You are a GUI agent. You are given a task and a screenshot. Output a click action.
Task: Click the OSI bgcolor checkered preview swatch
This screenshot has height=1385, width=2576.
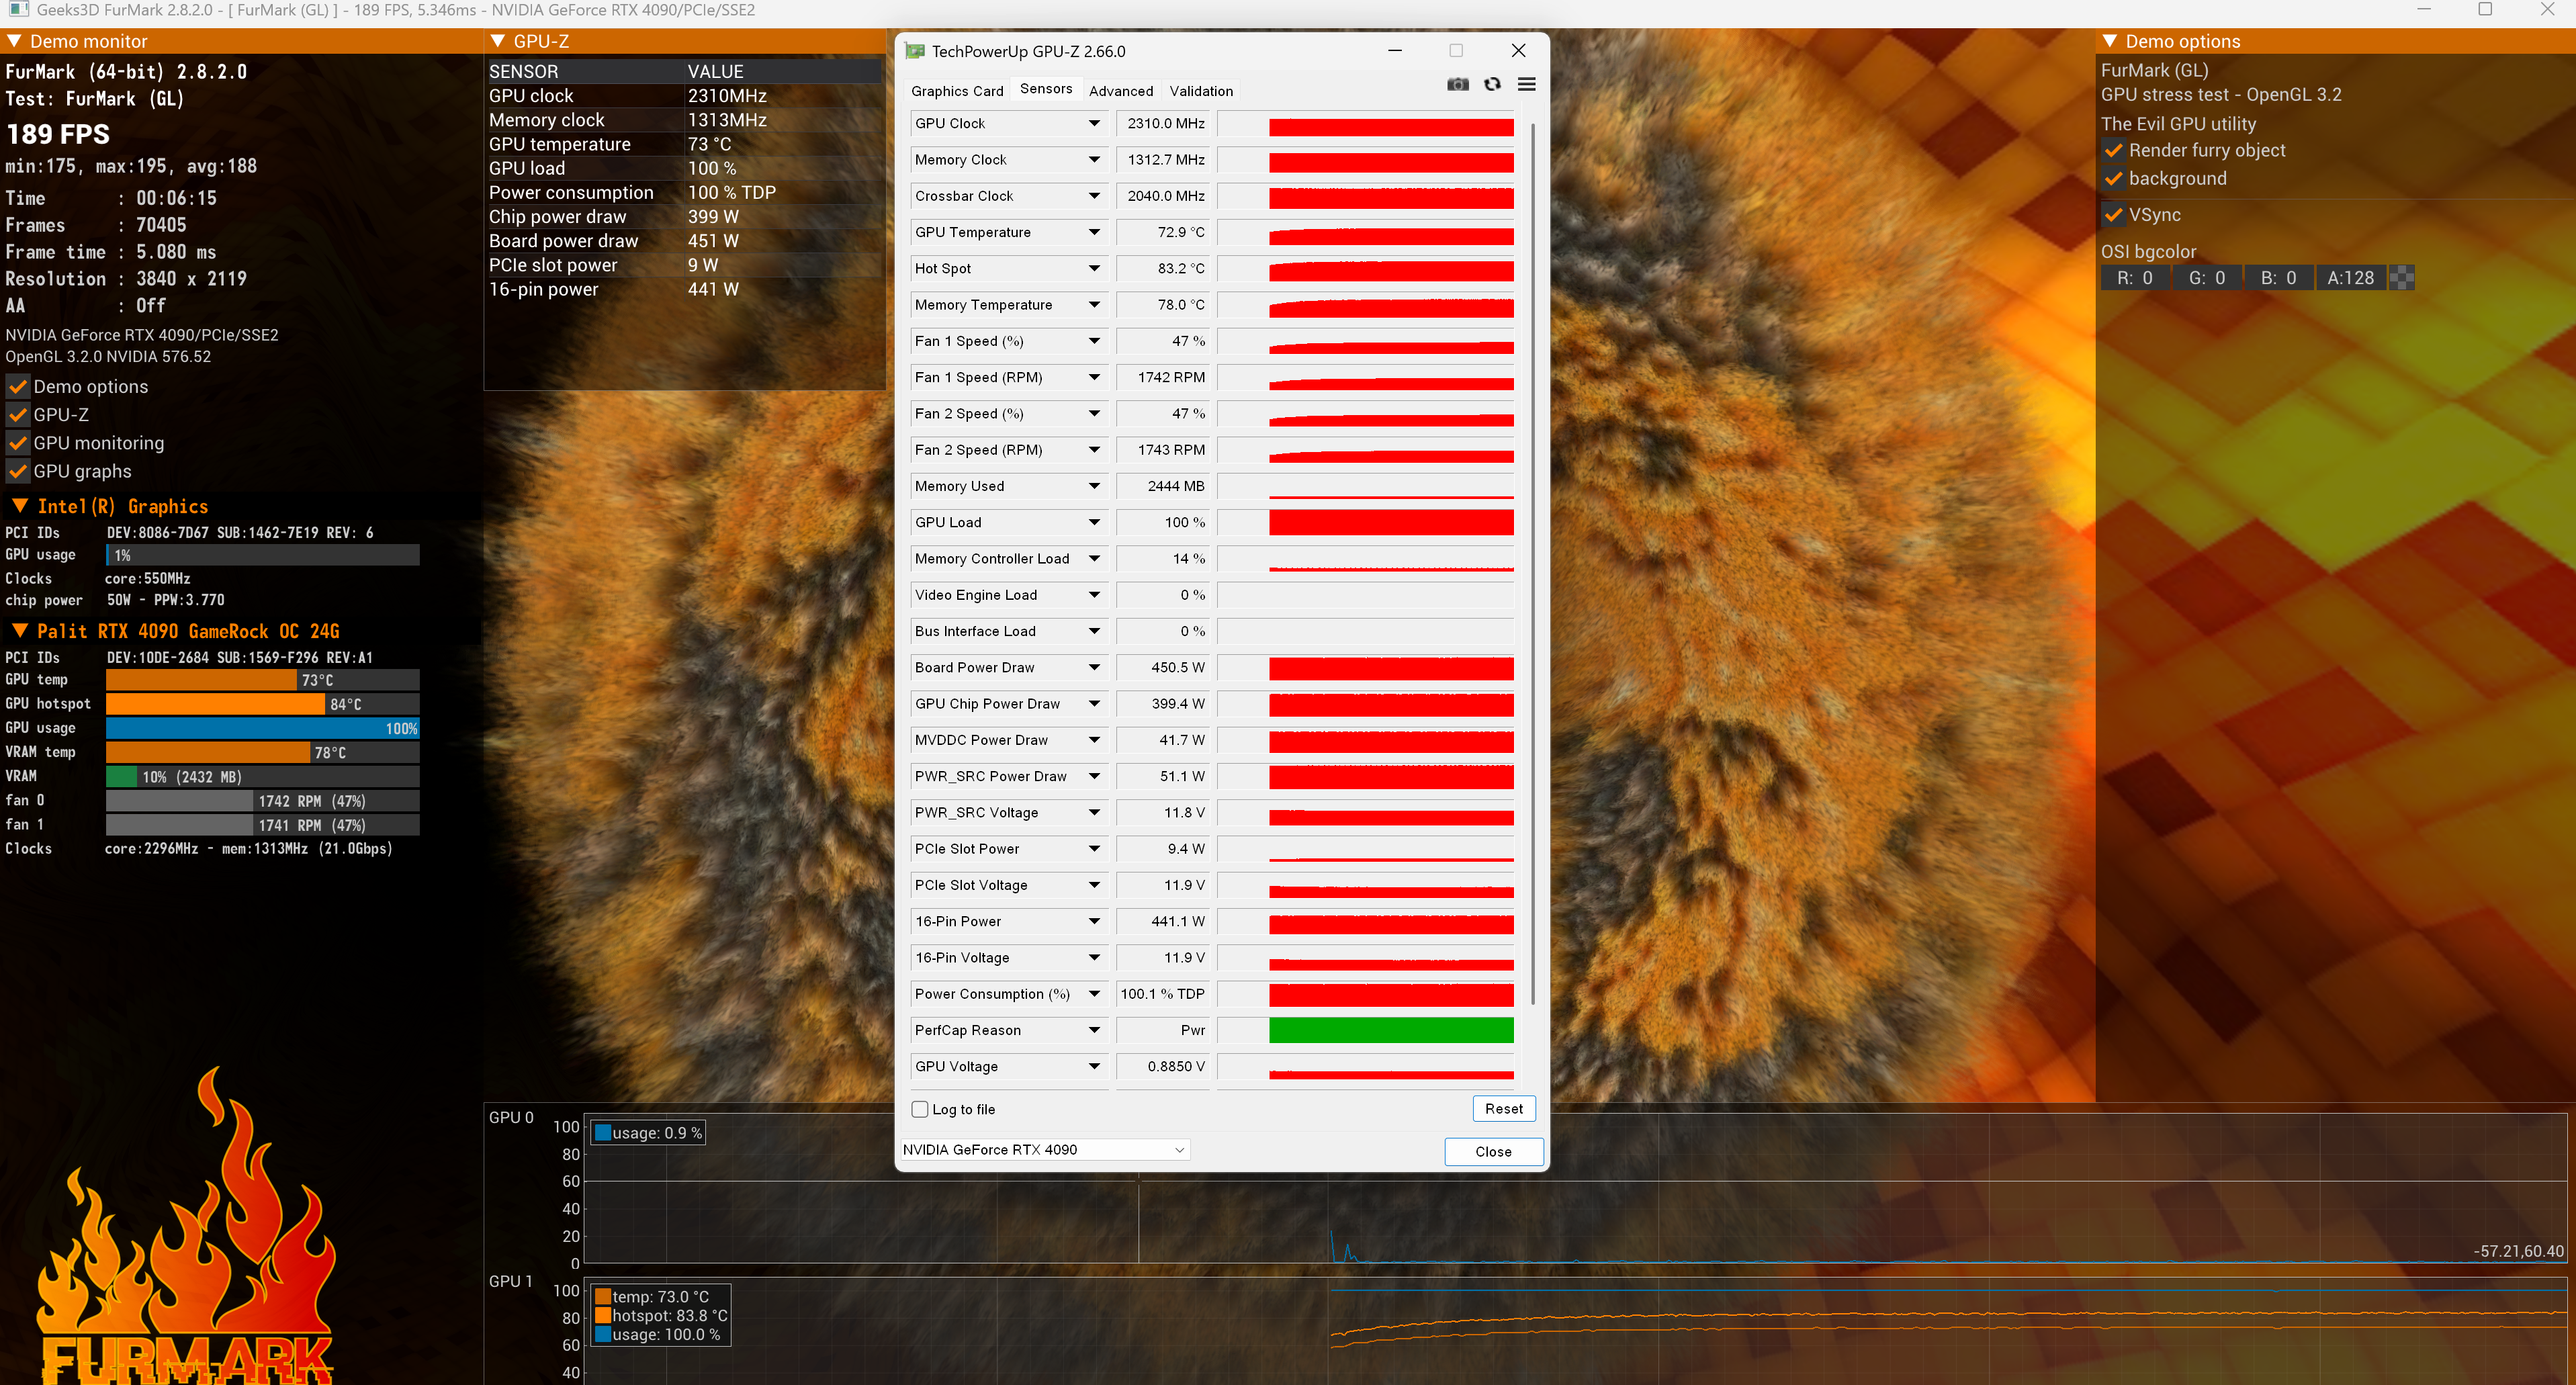2401,278
